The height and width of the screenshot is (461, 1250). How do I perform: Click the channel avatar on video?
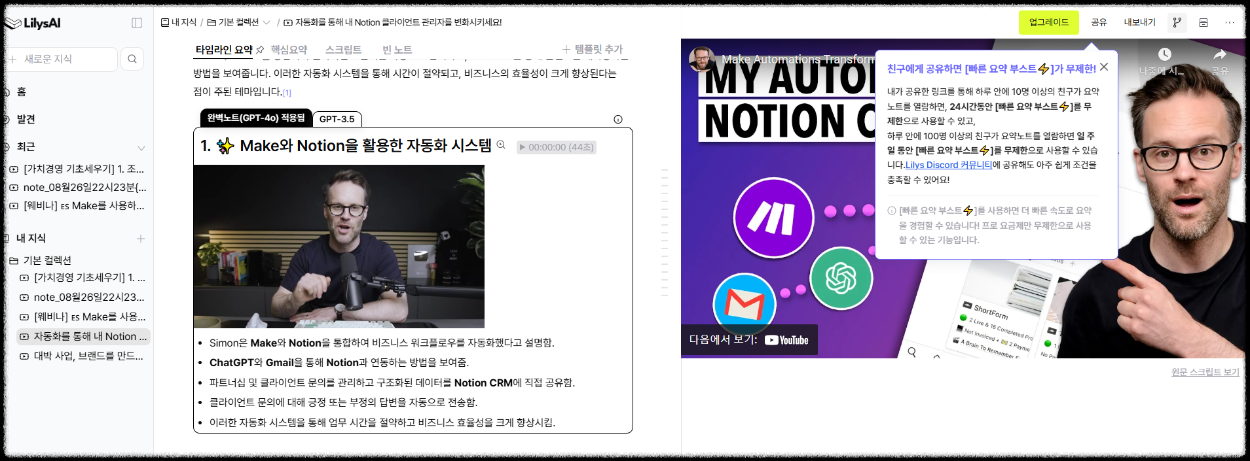click(x=701, y=59)
